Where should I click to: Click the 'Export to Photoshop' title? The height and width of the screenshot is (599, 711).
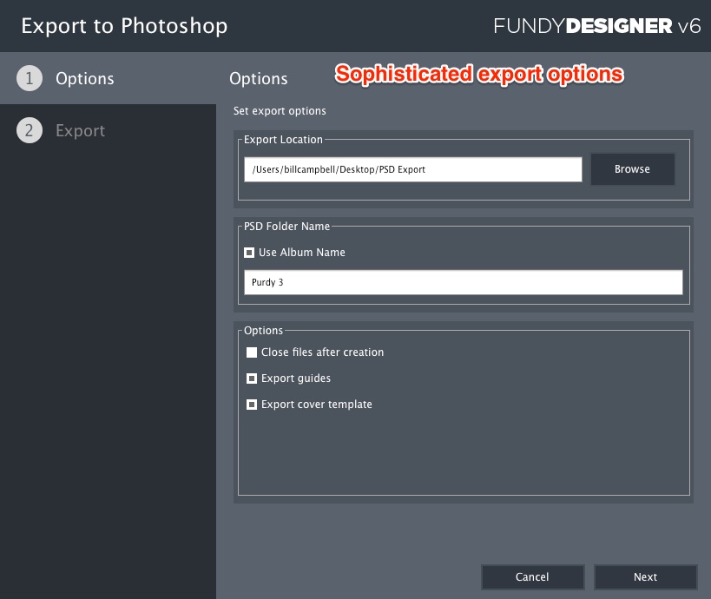[124, 26]
